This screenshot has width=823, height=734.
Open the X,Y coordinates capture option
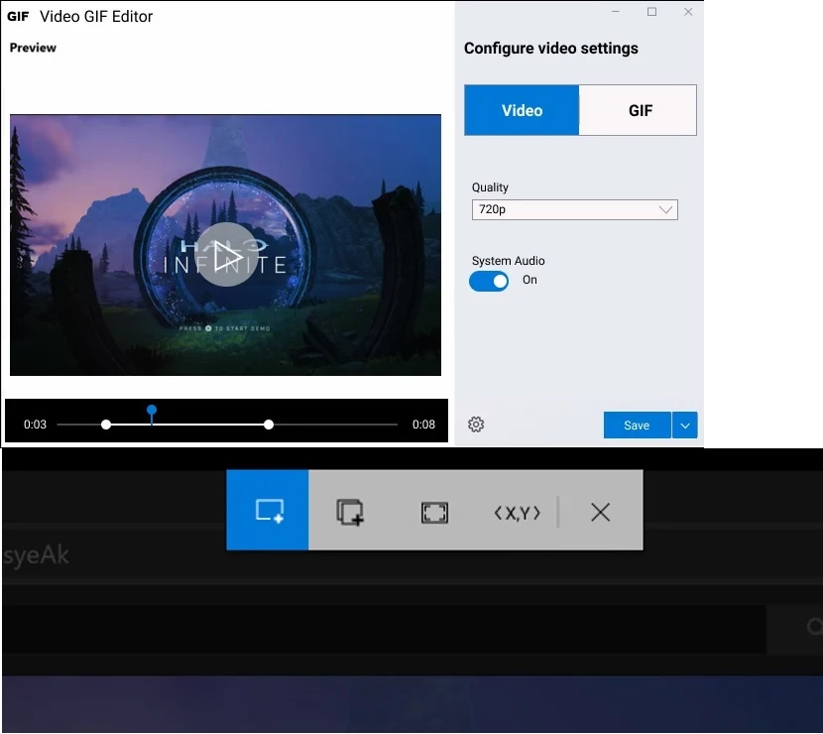517,513
